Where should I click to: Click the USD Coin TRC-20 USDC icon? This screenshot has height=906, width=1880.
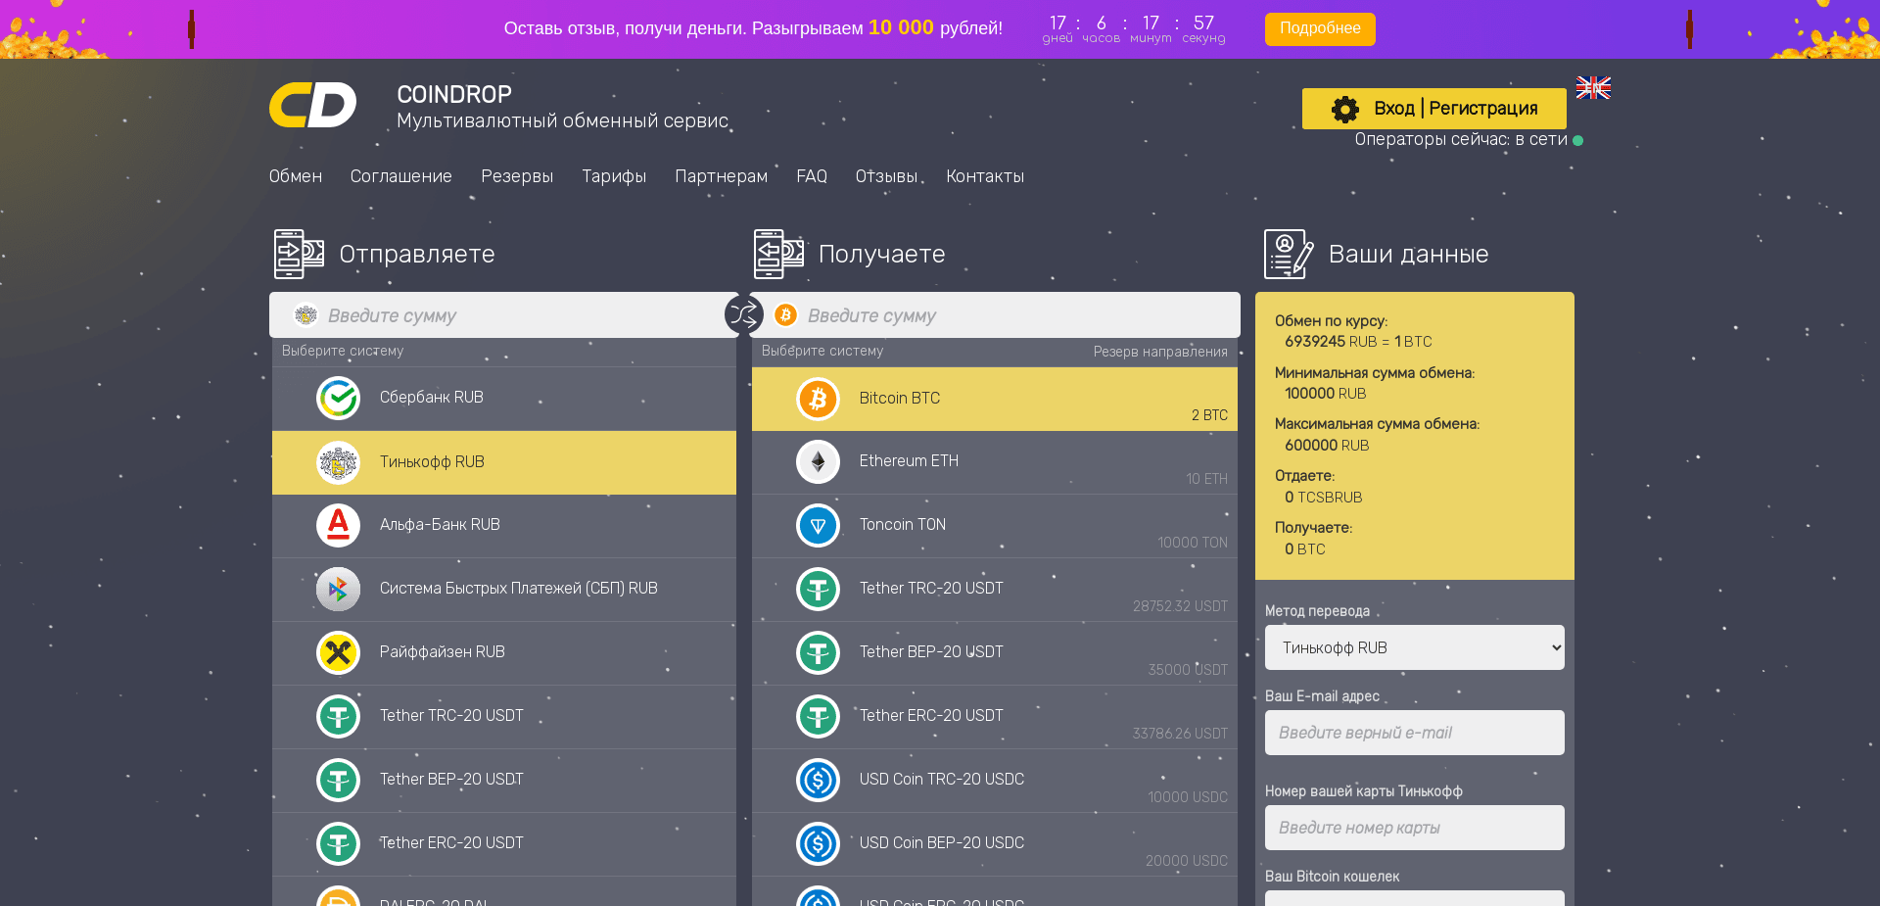point(819,781)
